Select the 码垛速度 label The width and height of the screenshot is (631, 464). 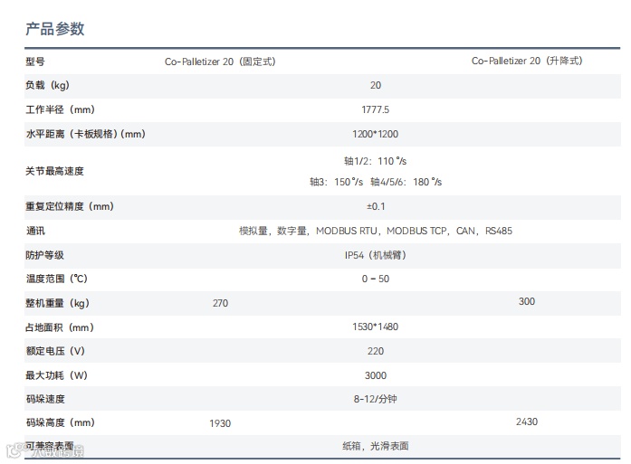coord(45,399)
